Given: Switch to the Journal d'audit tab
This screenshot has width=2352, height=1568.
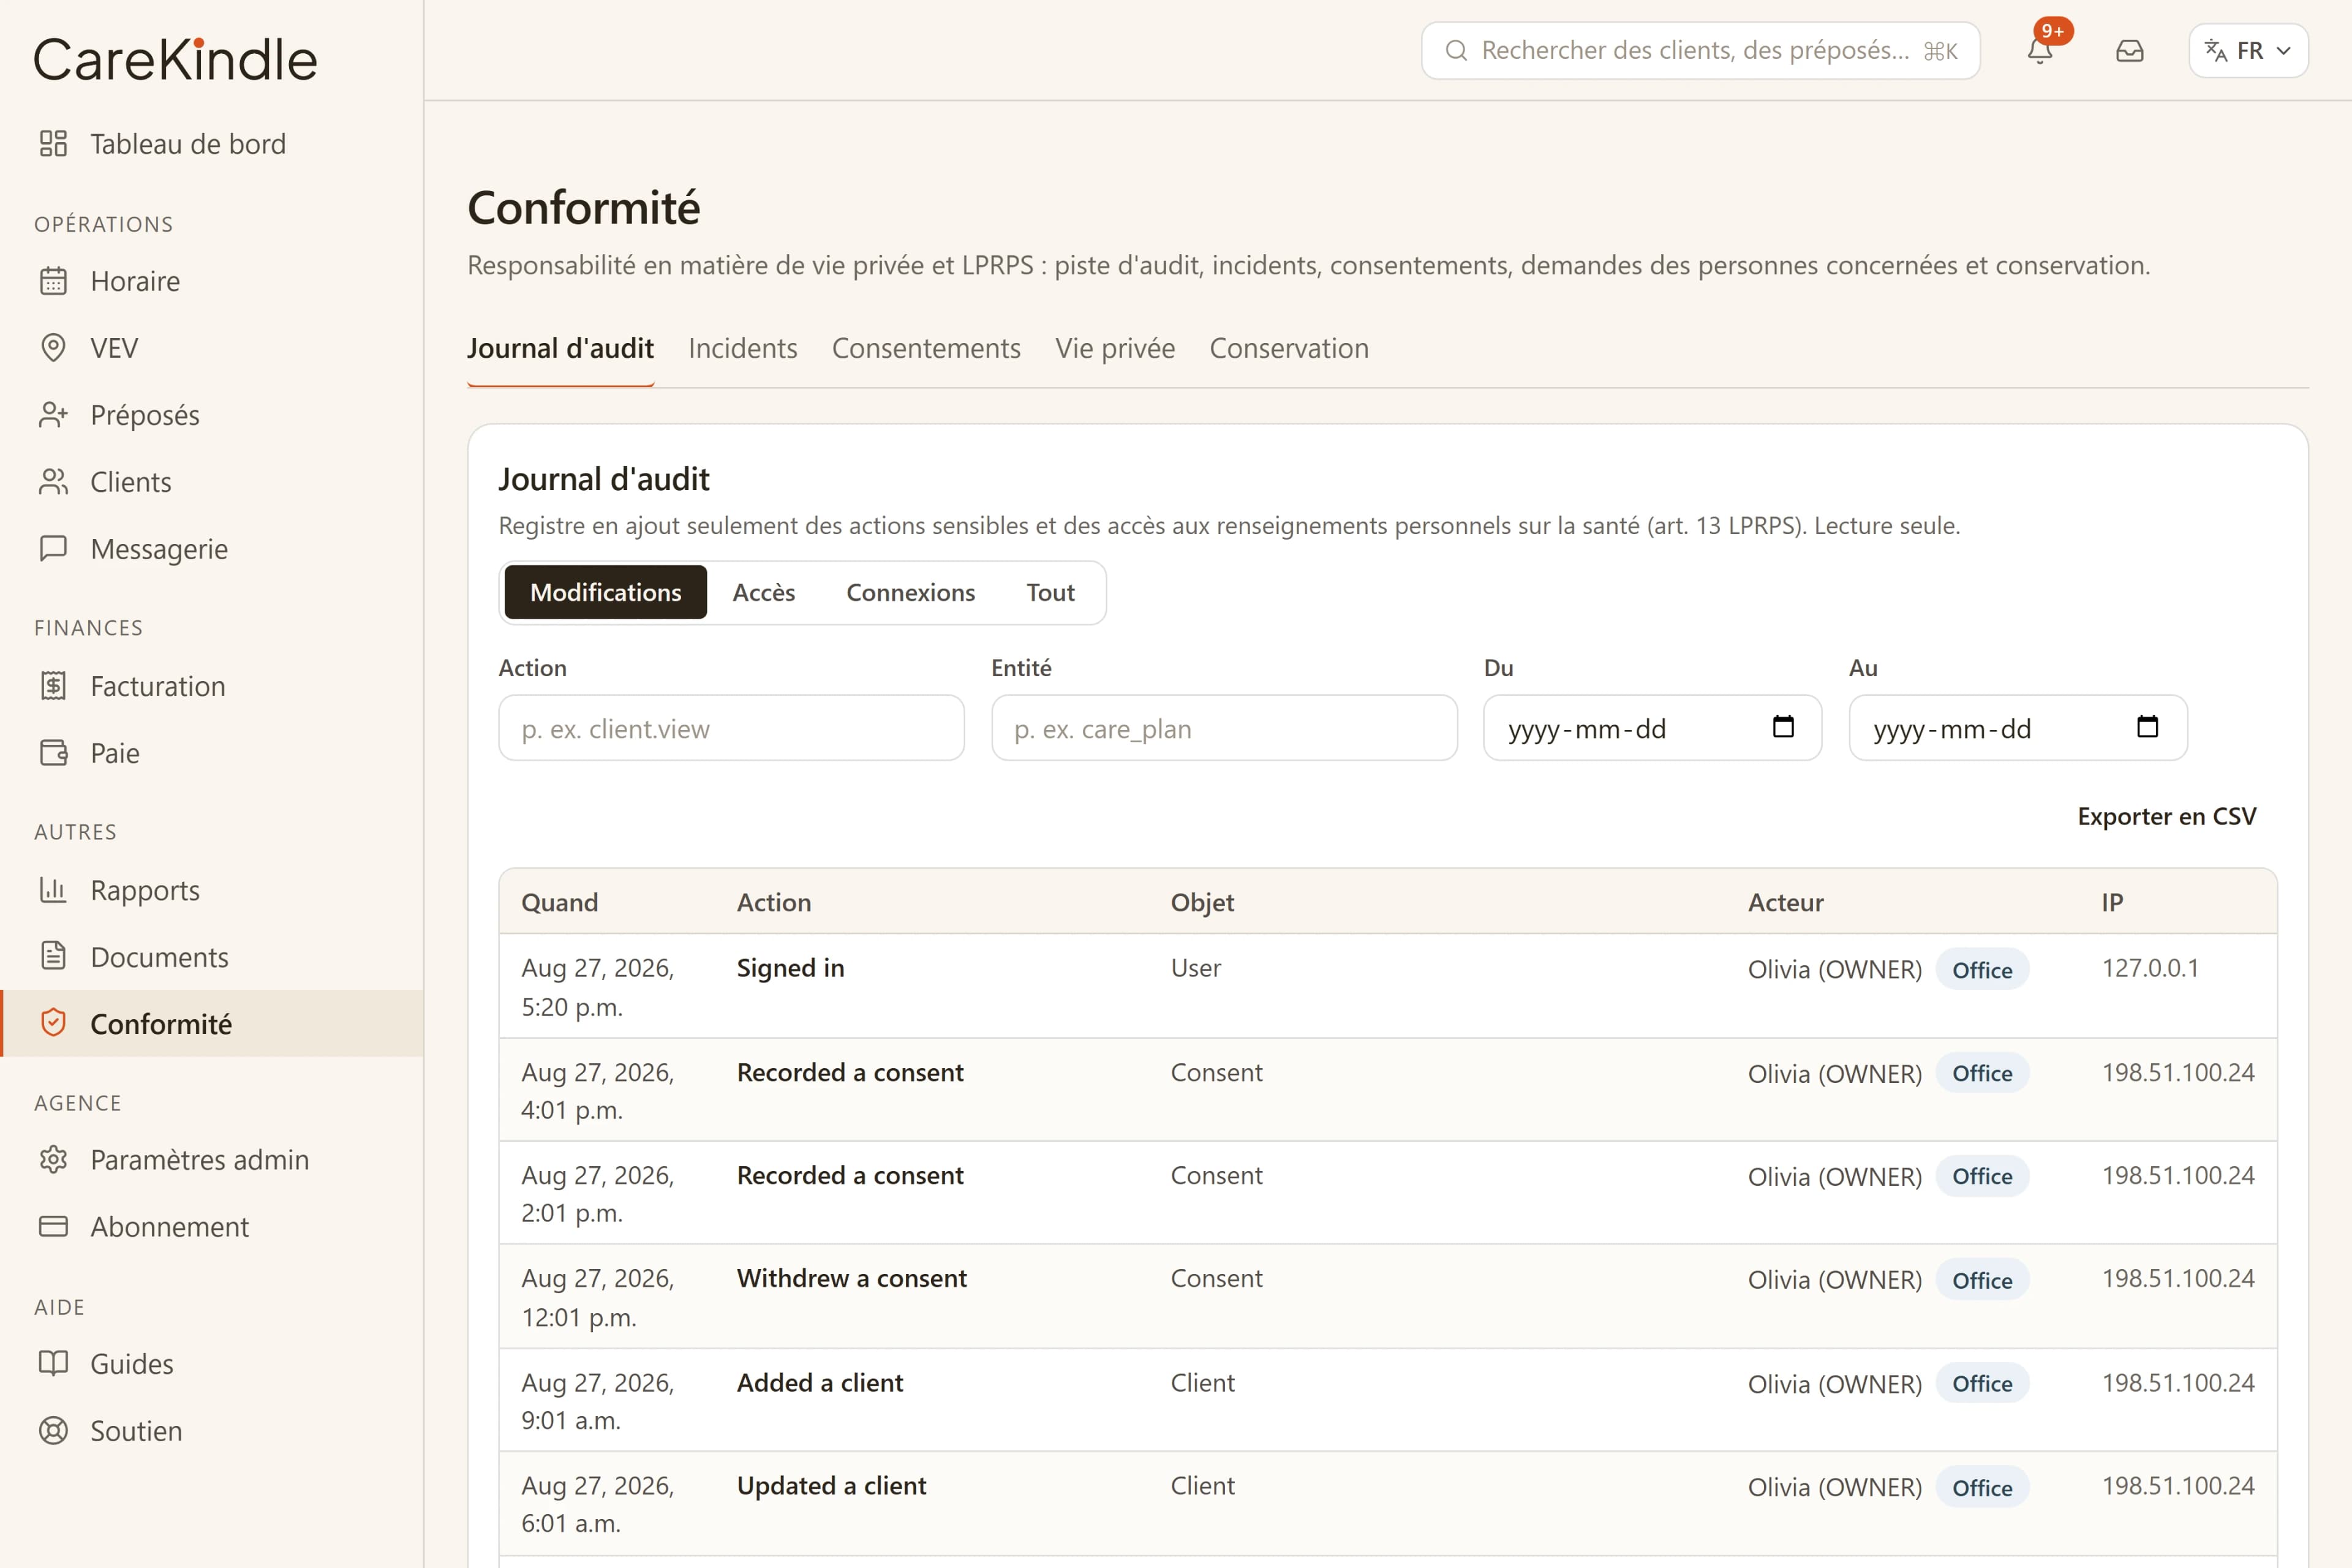Looking at the screenshot, I should tap(560, 349).
